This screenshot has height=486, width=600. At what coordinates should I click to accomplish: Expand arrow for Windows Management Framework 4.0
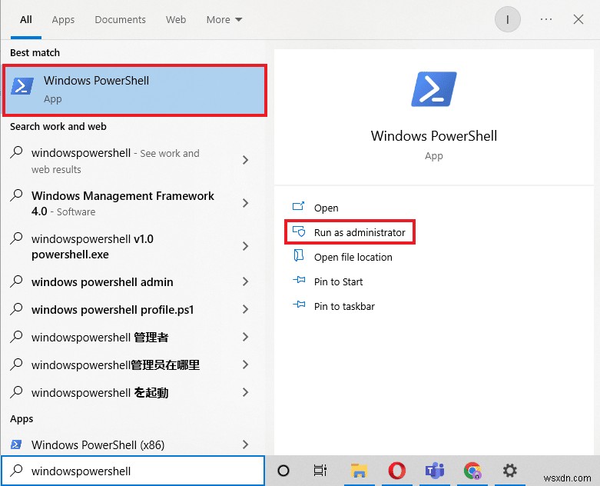pyautogui.click(x=246, y=203)
